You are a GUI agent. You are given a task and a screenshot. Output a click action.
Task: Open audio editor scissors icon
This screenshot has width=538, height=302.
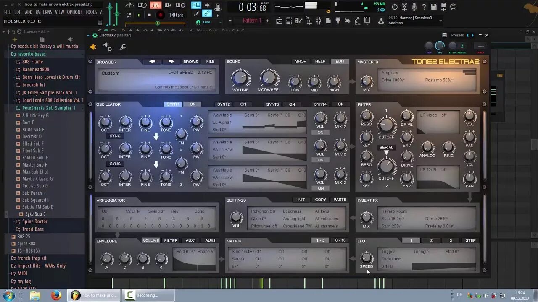[404, 7]
